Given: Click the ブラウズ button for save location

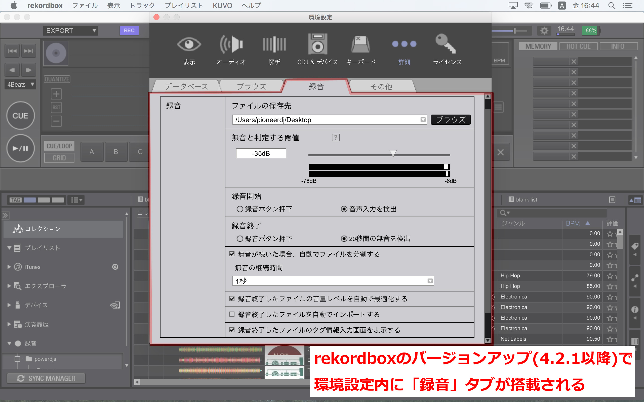Looking at the screenshot, I should [450, 120].
